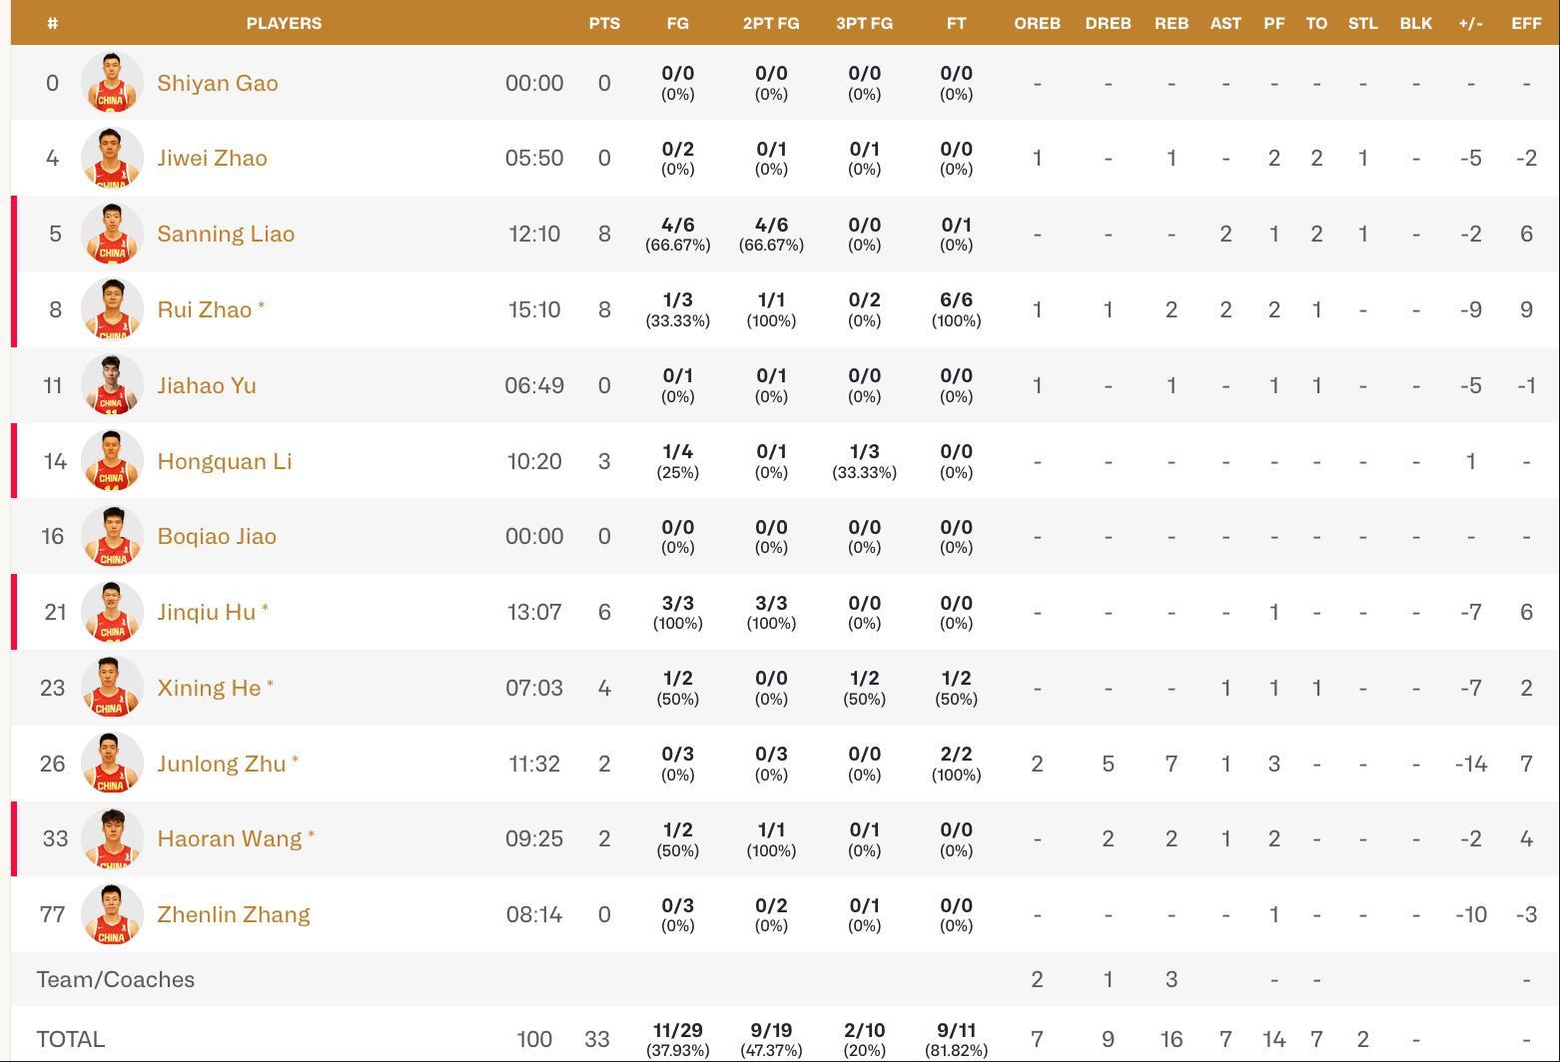The height and width of the screenshot is (1062, 1560).
Task: Click Rui Zhao's free throws 6/6
Action: pos(956,299)
